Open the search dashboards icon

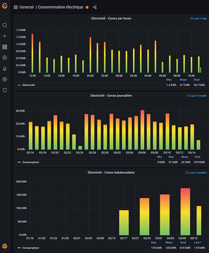click(5, 25)
